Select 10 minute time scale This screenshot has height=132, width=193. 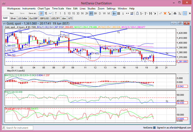pyautogui.click(x=69, y=13)
